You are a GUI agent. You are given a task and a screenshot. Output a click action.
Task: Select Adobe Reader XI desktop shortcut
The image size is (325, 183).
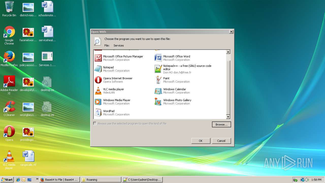(9, 85)
